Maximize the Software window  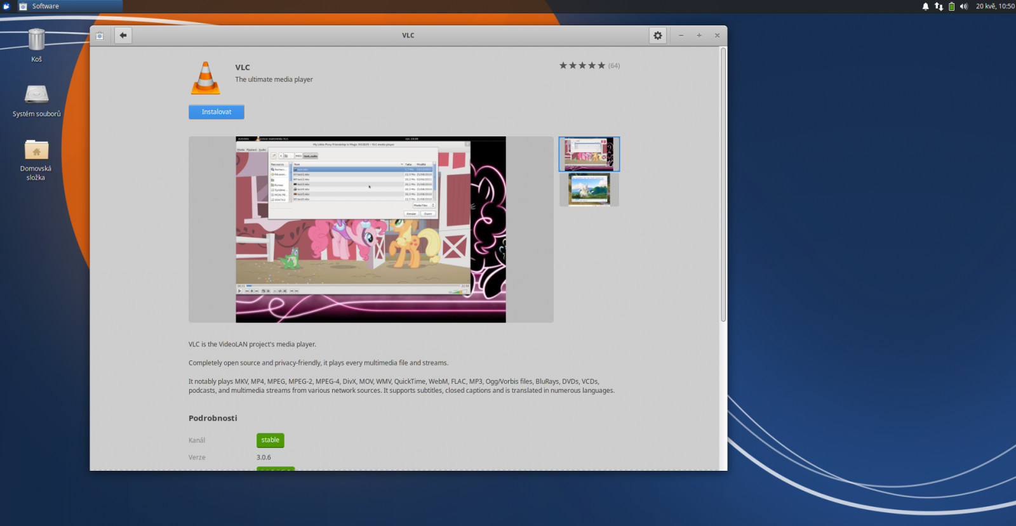pos(699,36)
